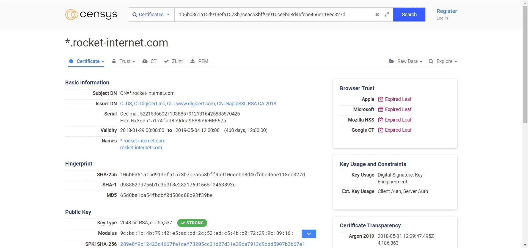Click the Google CT expired calendar icon

click(x=381, y=130)
